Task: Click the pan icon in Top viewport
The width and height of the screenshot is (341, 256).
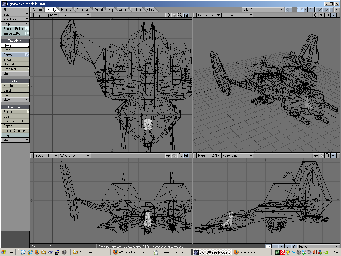Action: click(x=168, y=15)
